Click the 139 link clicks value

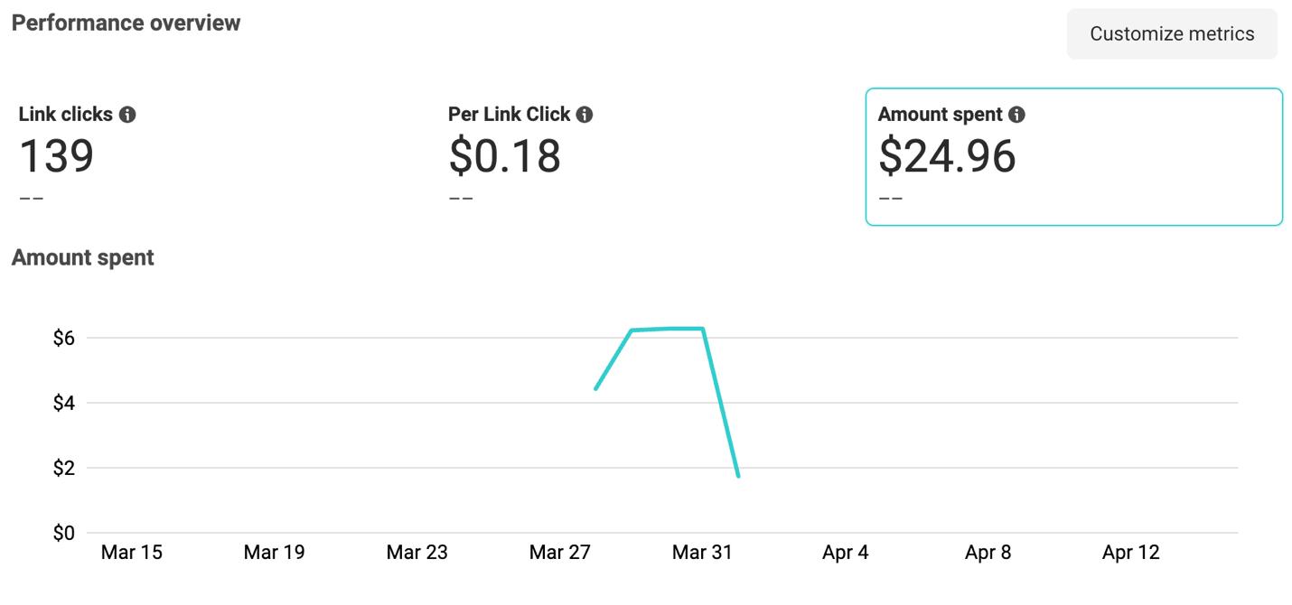tap(56, 156)
